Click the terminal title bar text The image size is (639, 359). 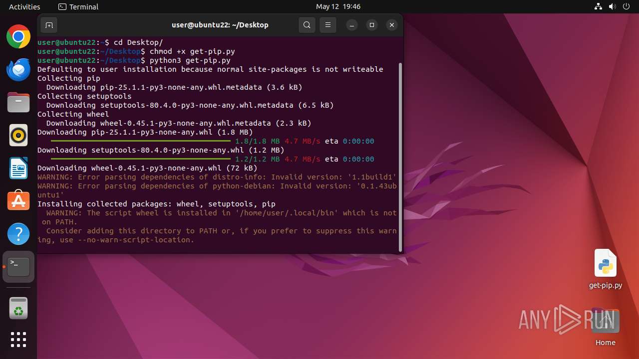(x=220, y=25)
